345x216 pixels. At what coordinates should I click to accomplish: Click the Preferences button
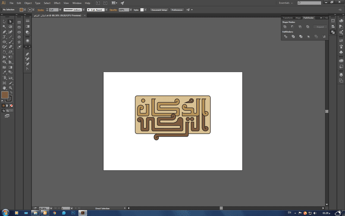[x=177, y=10]
